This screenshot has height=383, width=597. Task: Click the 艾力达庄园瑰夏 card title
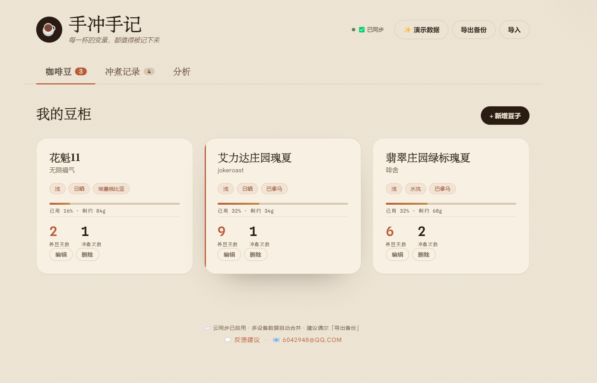coord(255,158)
